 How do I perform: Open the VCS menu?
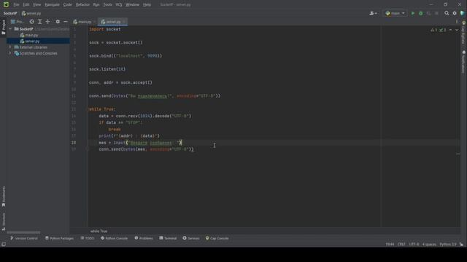(118, 4)
